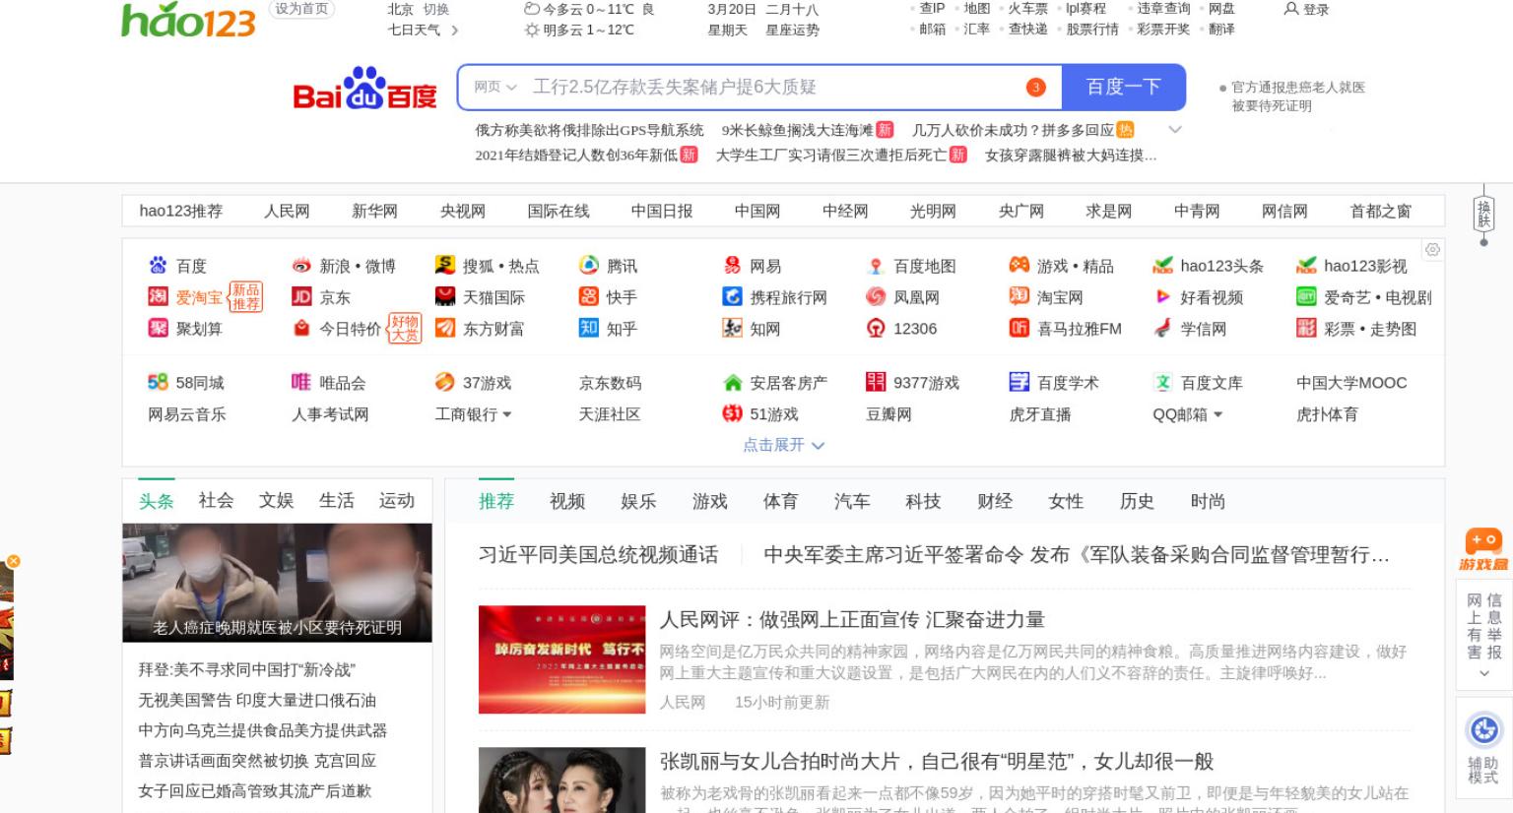Open 中国大学MOOC link
The width and height of the screenshot is (1513, 813).
point(1351,383)
